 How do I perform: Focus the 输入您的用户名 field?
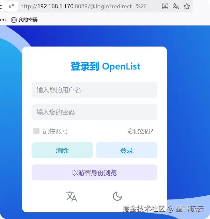(x=95, y=90)
